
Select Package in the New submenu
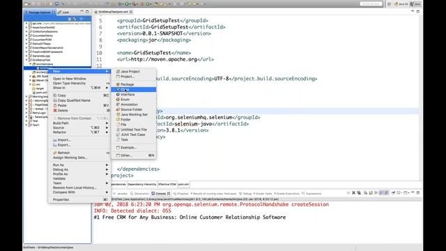[x=133, y=84]
